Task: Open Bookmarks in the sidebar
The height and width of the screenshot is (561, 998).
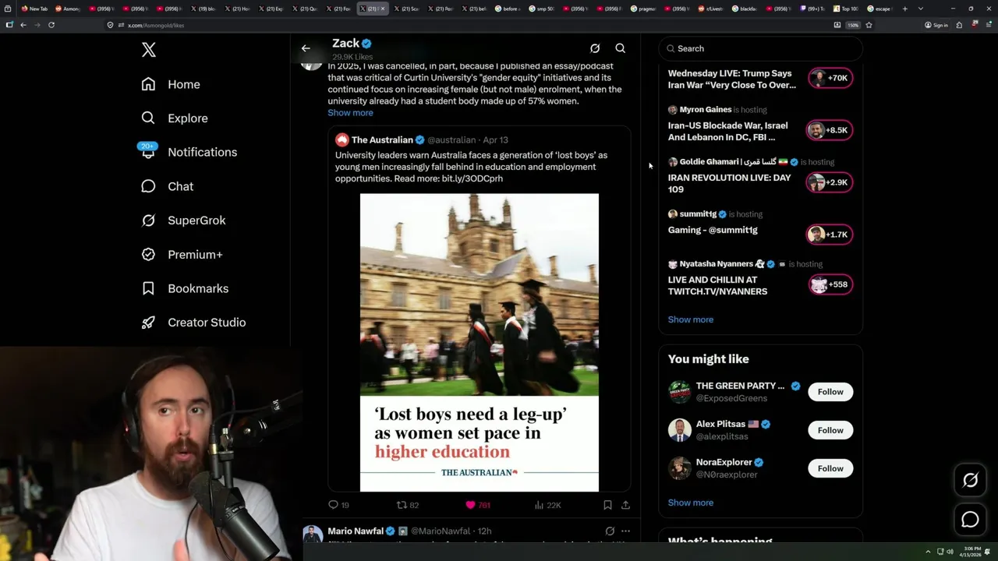Action: point(185,288)
